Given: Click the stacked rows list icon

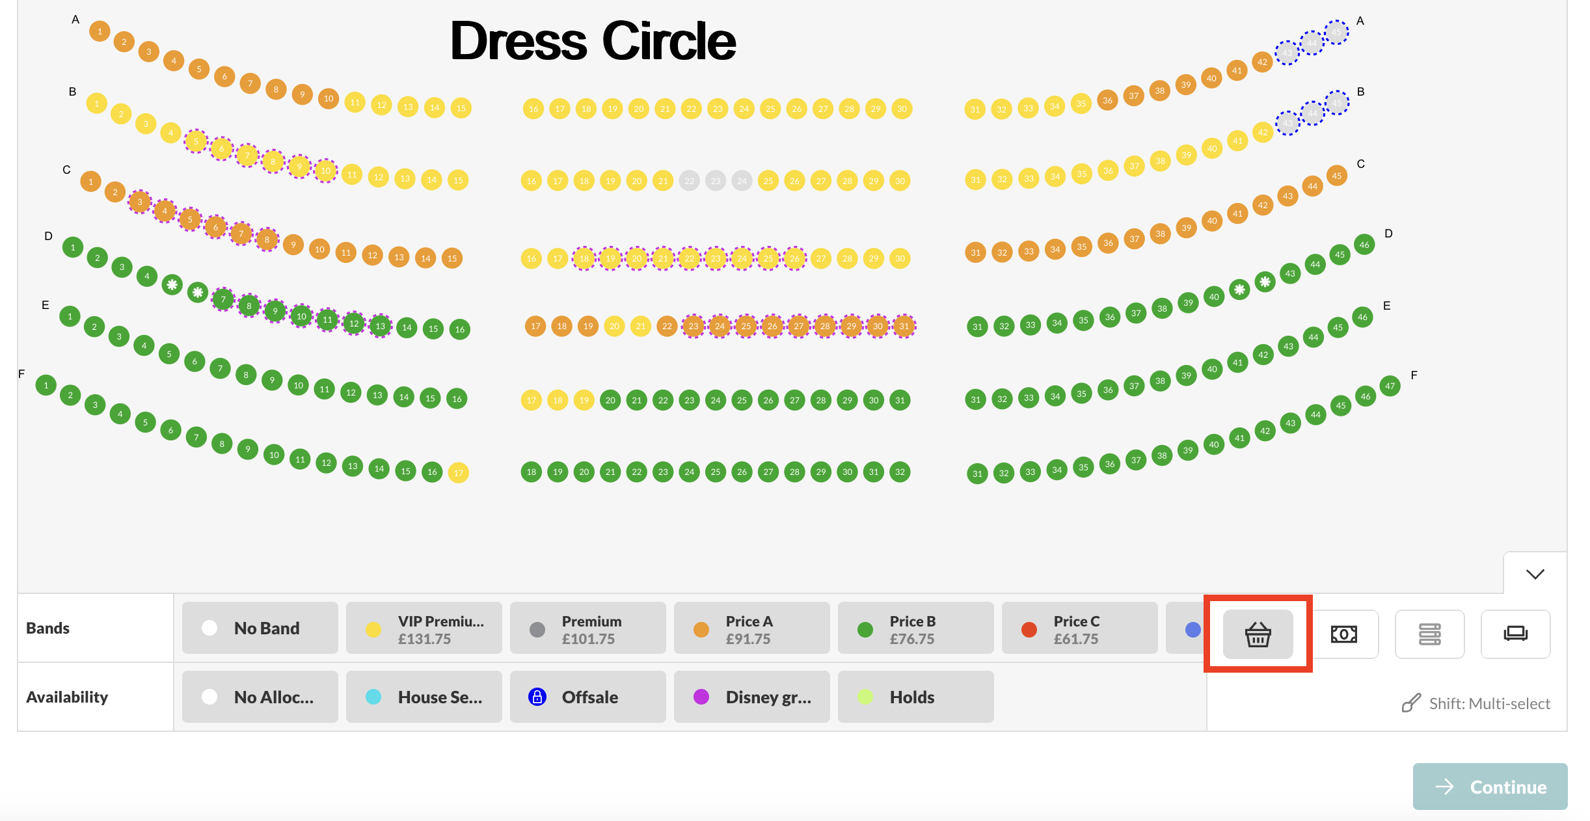Looking at the screenshot, I should [1429, 634].
